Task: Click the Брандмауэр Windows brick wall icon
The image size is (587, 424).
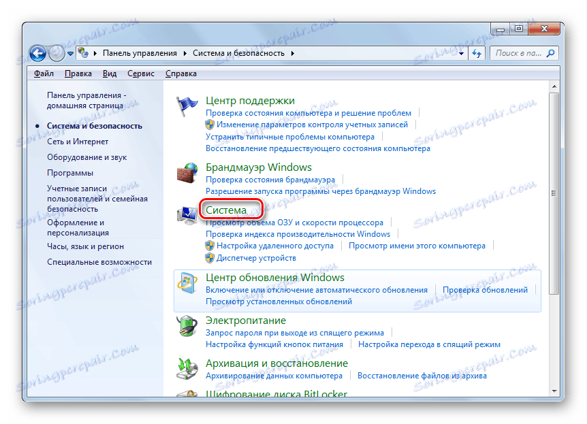Action: pyautogui.click(x=187, y=173)
